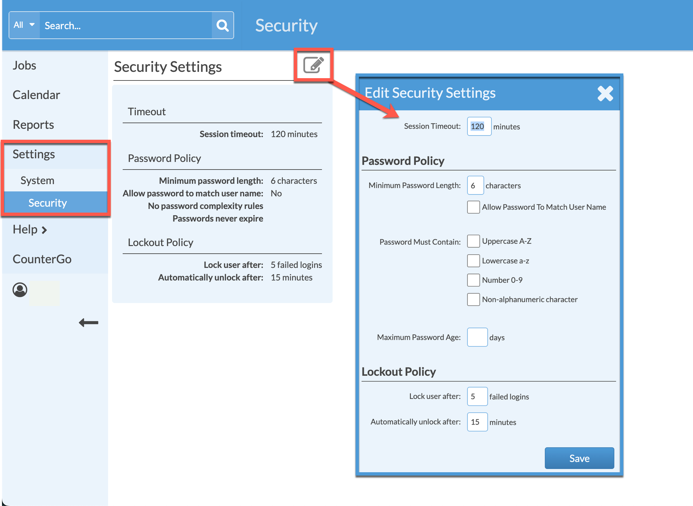Check the Number 0-9 requirement
This screenshot has width=693, height=506.
(473, 280)
